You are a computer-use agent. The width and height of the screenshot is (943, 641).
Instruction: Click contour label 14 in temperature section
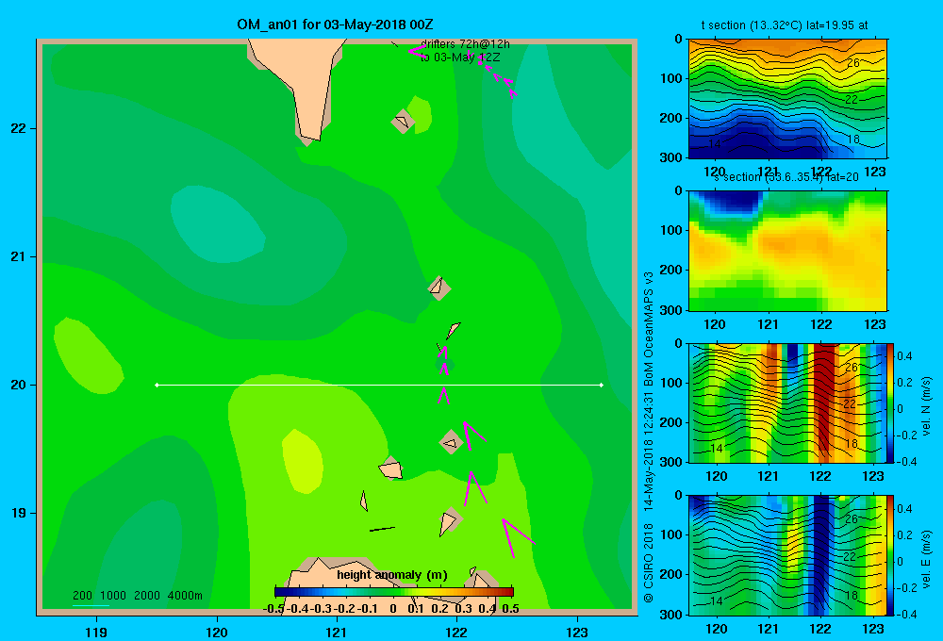tap(714, 144)
